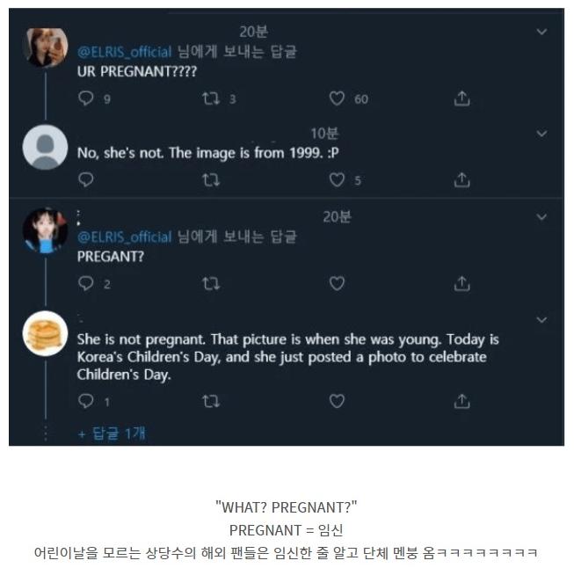Show the 1 more reply link
This screenshot has height=568, width=574.
coord(112,433)
